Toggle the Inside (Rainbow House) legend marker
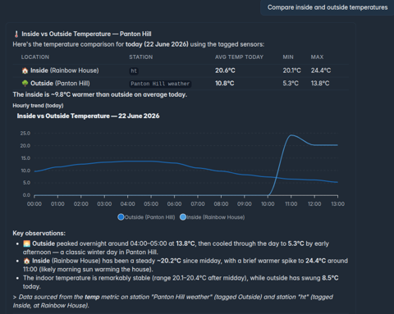 (x=183, y=217)
